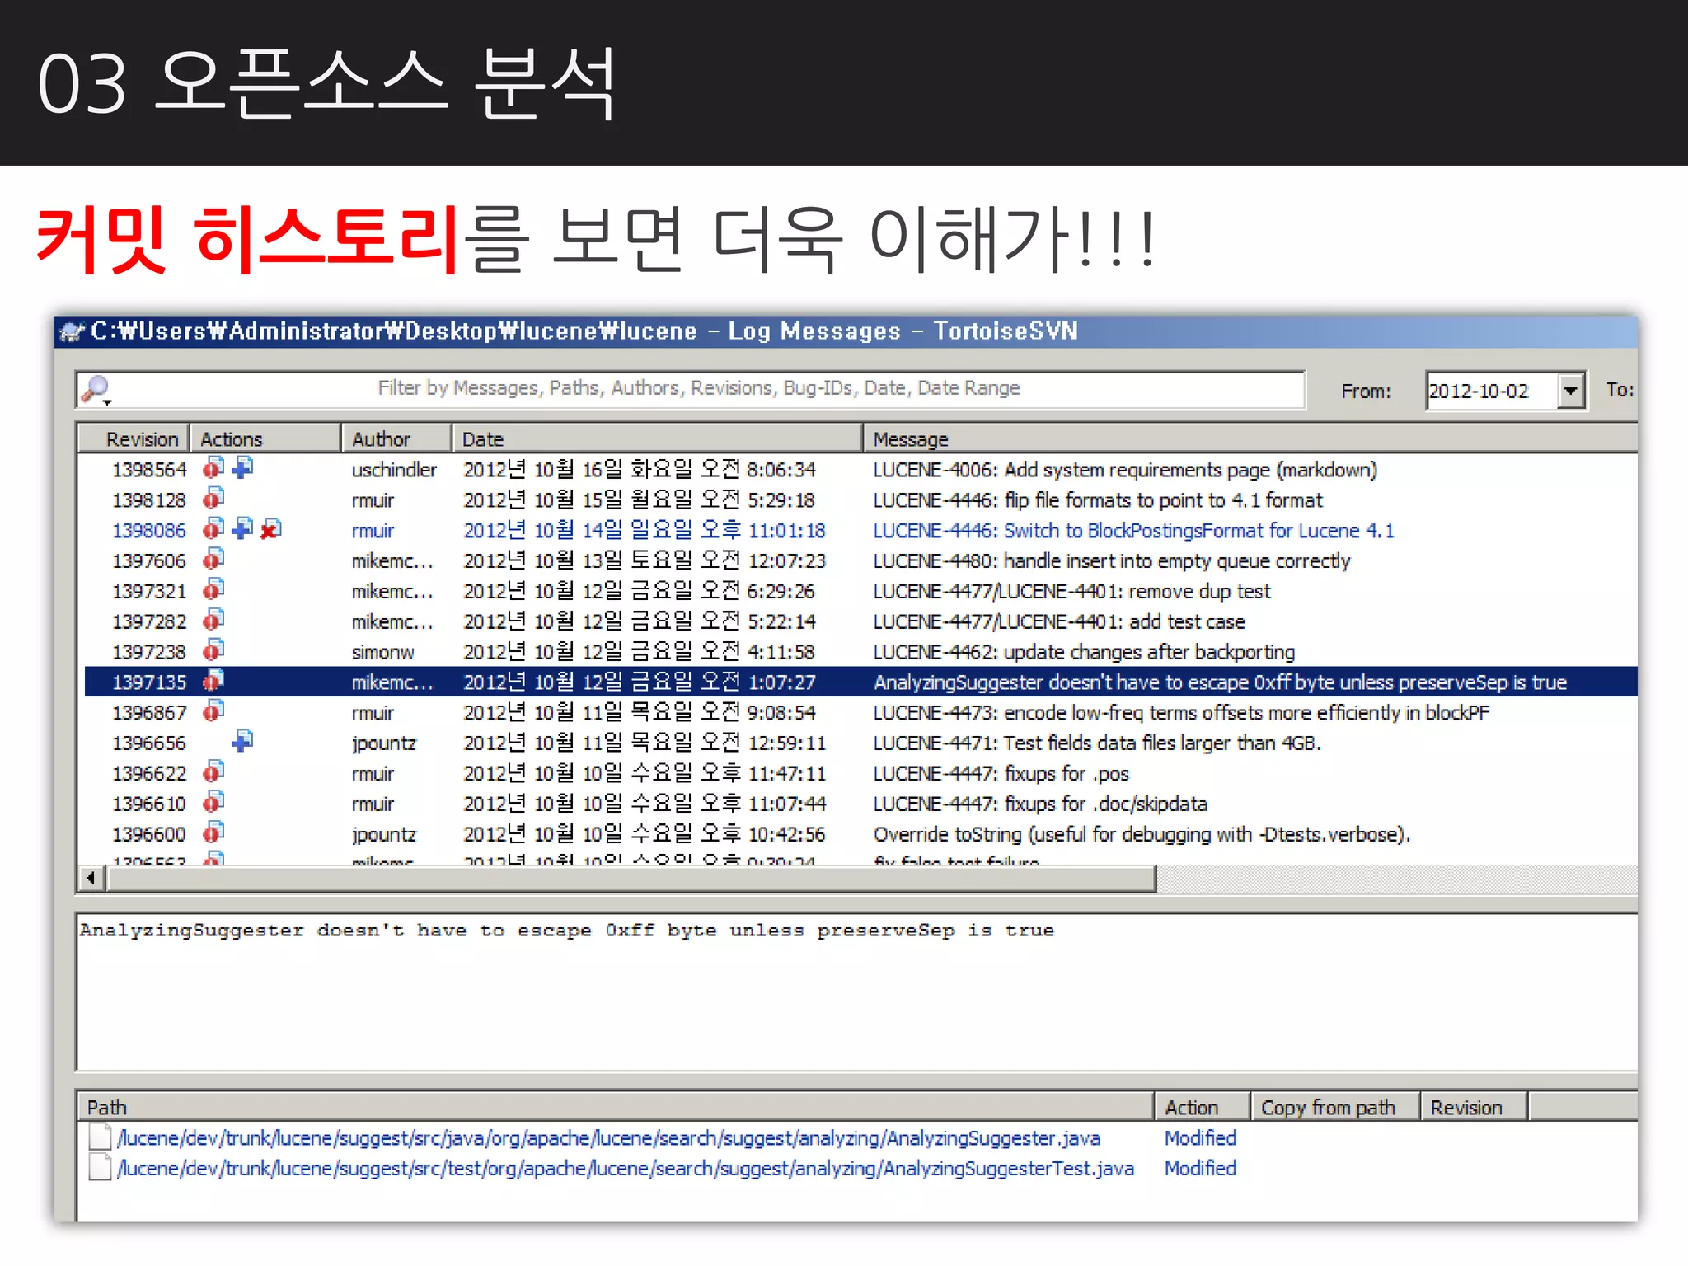Click modified icon in revision 1396600 row
The width and height of the screenshot is (1688, 1266).
213,832
